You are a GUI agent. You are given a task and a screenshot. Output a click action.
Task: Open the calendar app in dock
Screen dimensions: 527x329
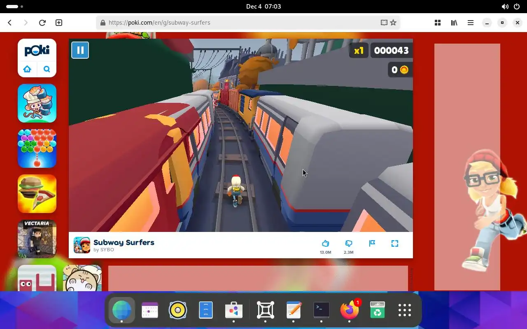click(150, 310)
